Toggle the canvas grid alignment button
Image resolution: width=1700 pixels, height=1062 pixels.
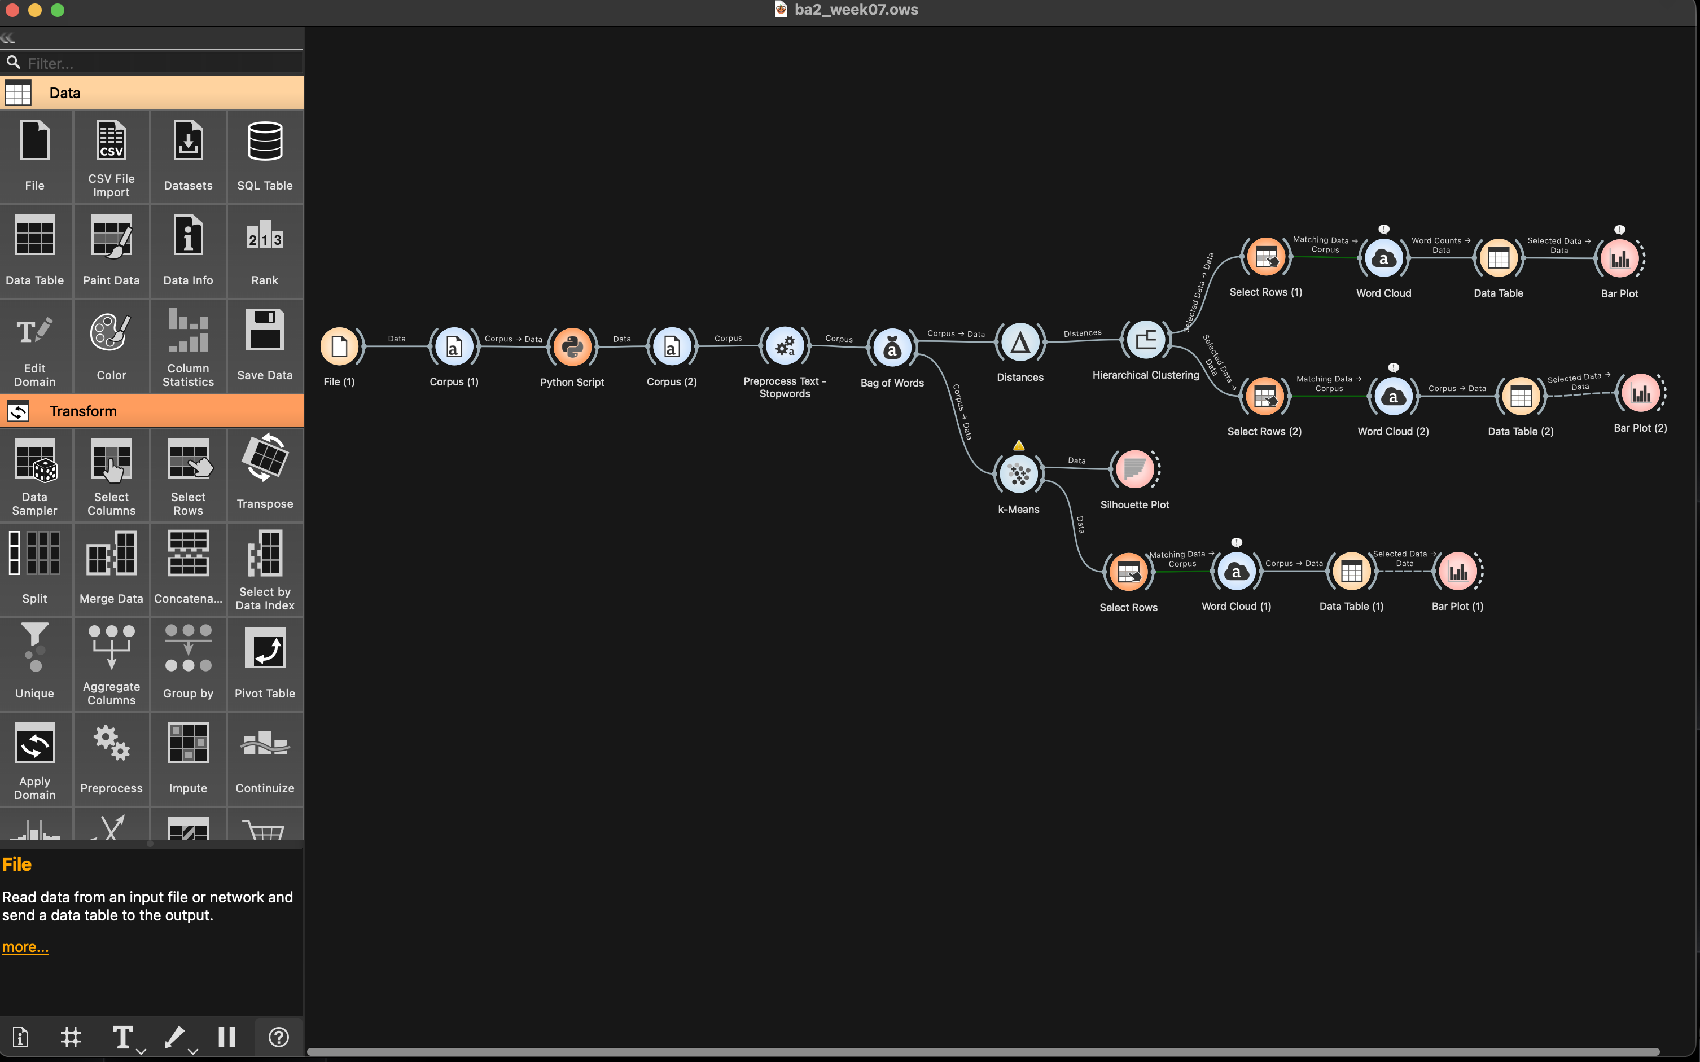pyautogui.click(x=71, y=1037)
